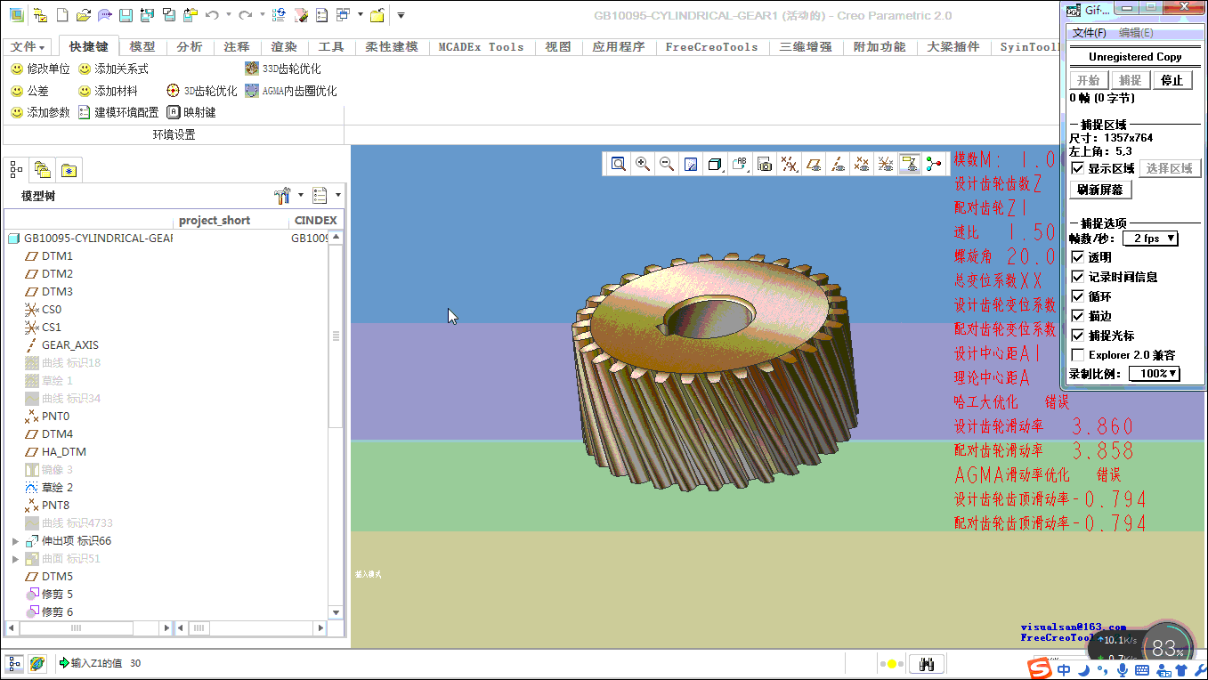Viewport: 1208px width, 680px height.
Task: Select GEAR_AXIS in the model tree
Action: click(x=69, y=345)
